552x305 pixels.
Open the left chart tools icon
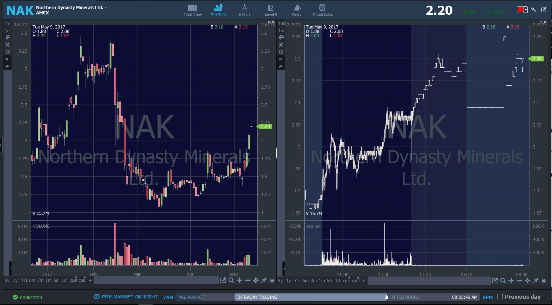coord(8,45)
